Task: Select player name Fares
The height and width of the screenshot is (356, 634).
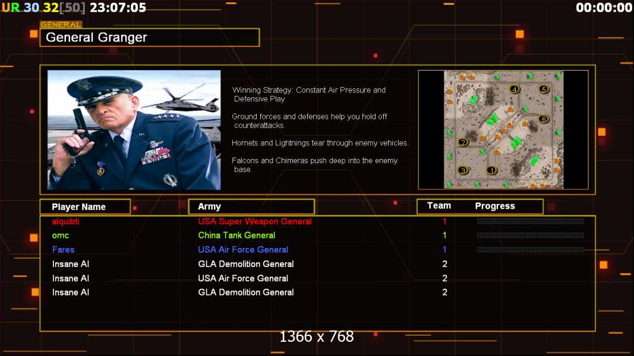Action: [63, 249]
